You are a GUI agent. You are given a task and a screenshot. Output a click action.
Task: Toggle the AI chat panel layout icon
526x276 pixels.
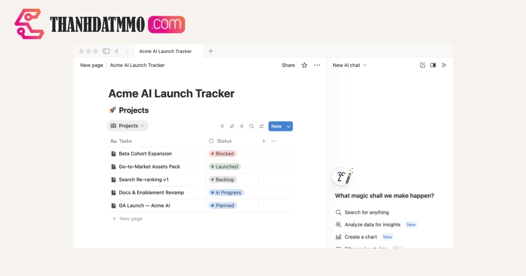[x=433, y=65]
